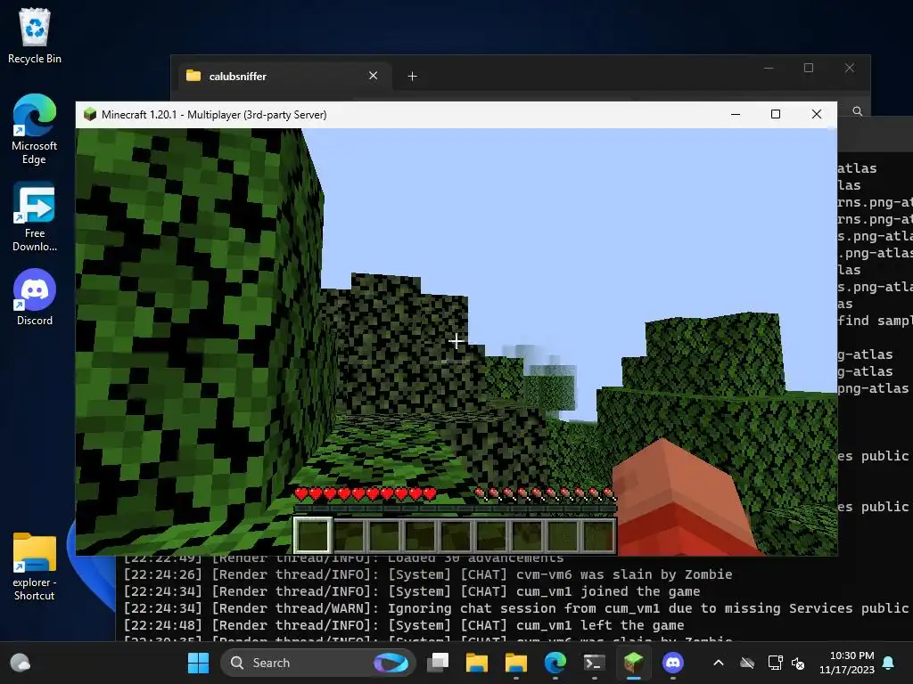The image size is (913, 684).
Task: Open the first File Explorer taskbar icon
Action: [476, 663]
